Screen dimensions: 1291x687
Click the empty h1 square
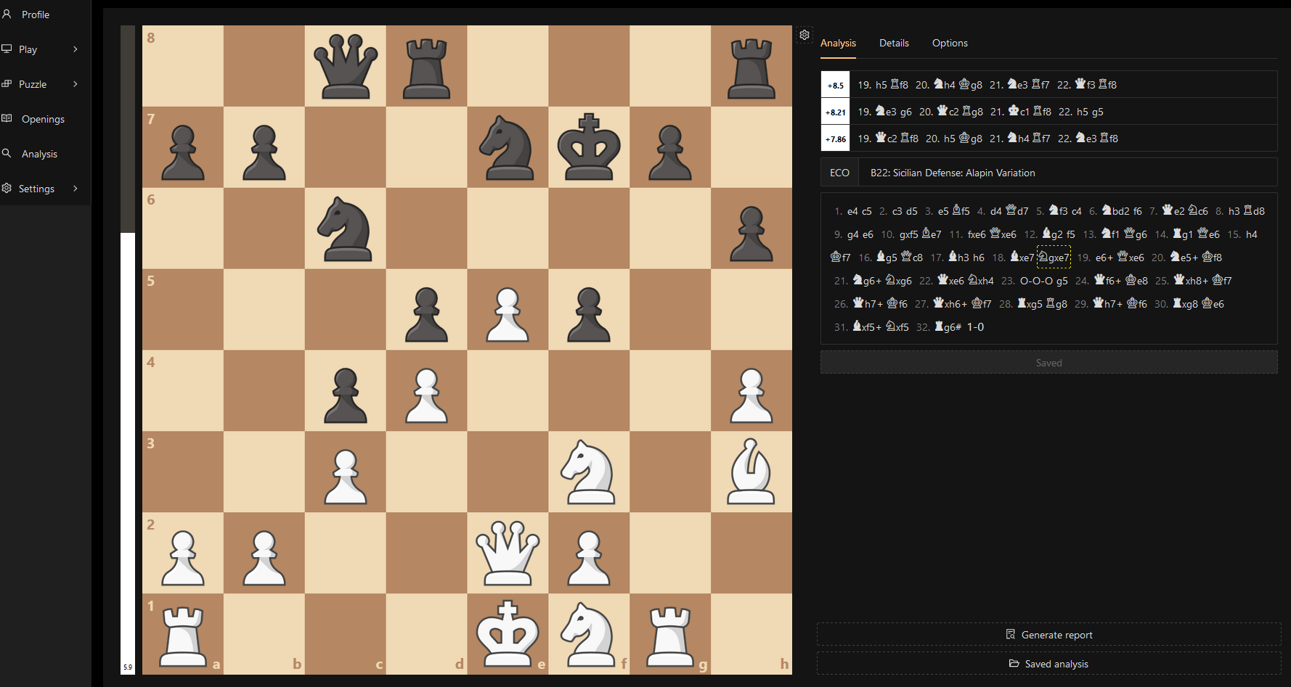(752, 634)
